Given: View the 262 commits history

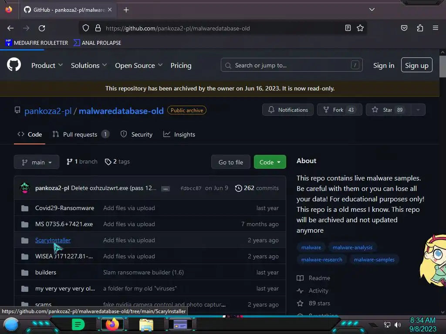Looking at the screenshot, I should tap(257, 188).
